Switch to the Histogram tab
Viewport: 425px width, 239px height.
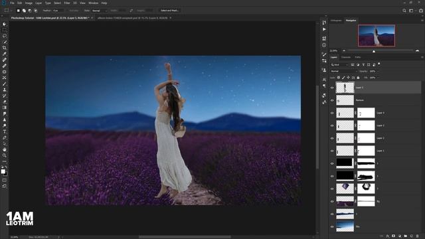336,21
